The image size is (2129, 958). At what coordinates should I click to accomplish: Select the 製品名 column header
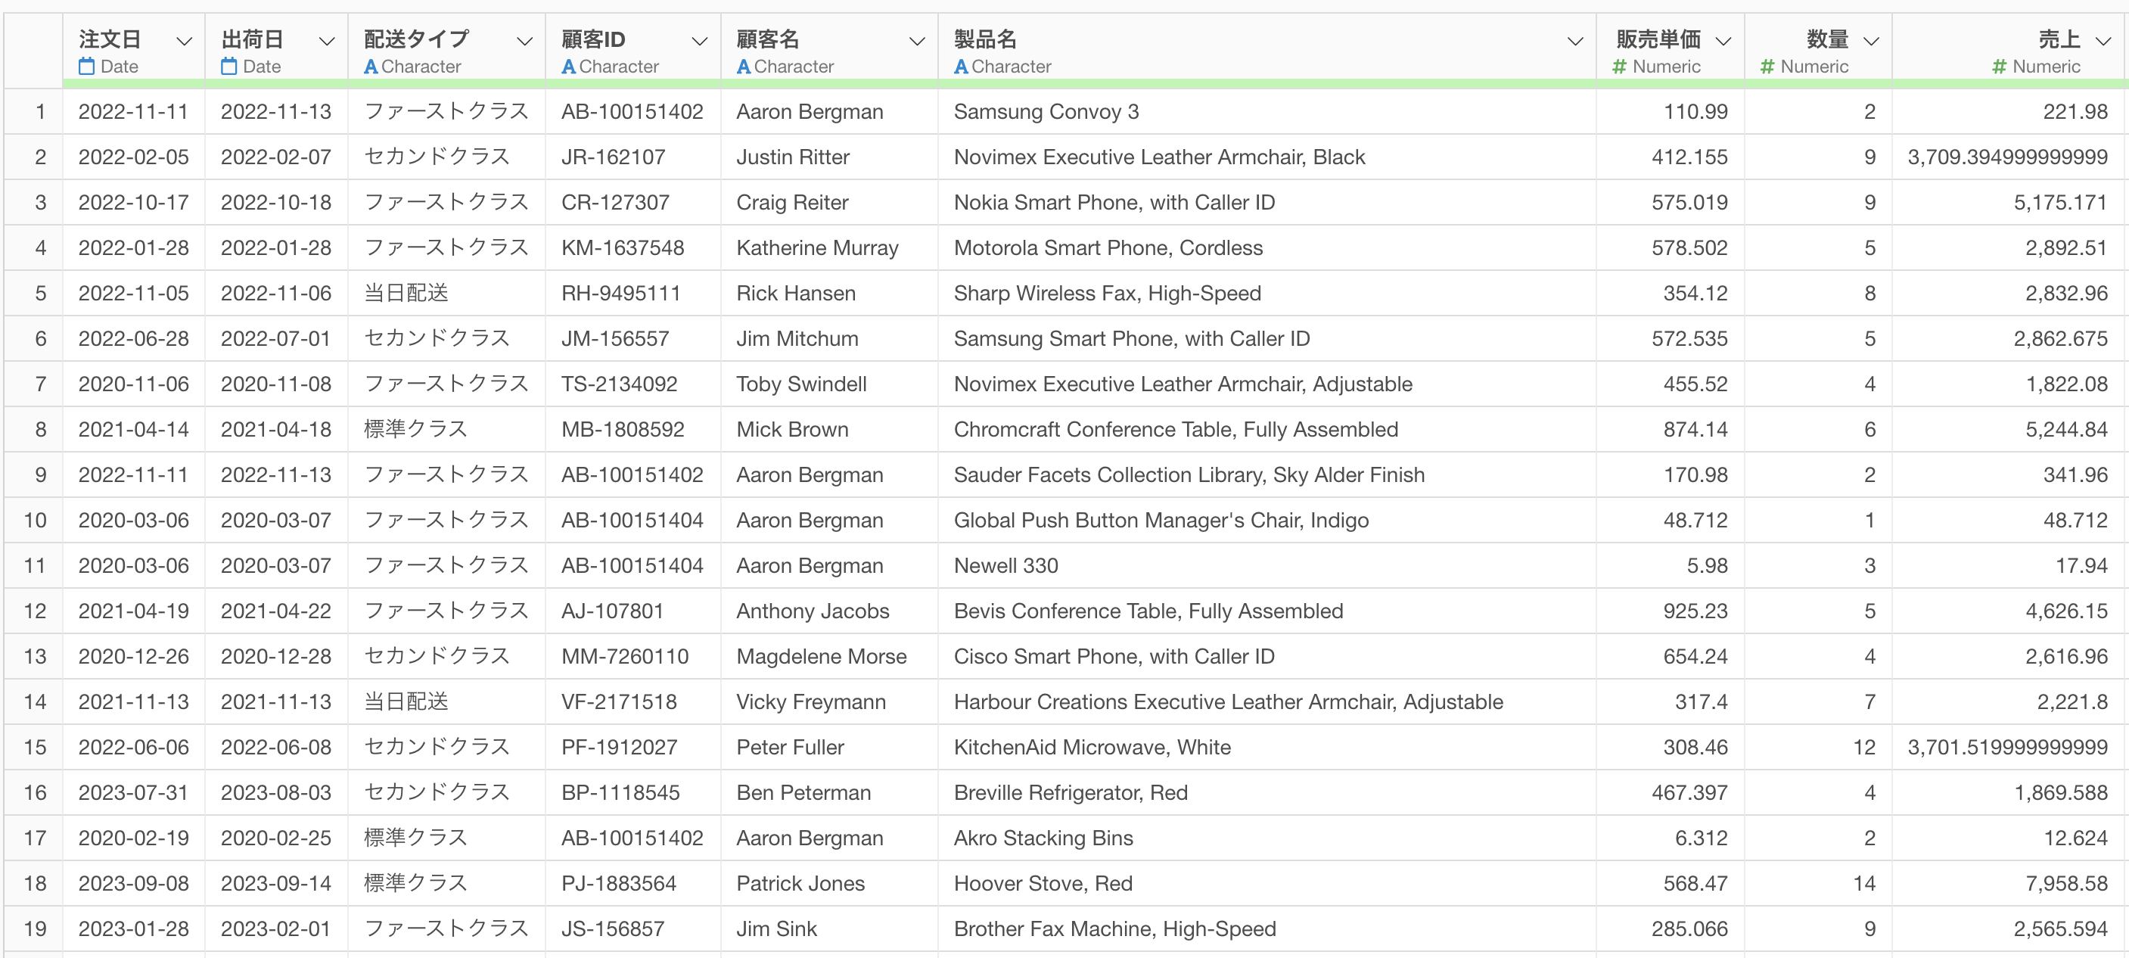tap(1267, 50)
